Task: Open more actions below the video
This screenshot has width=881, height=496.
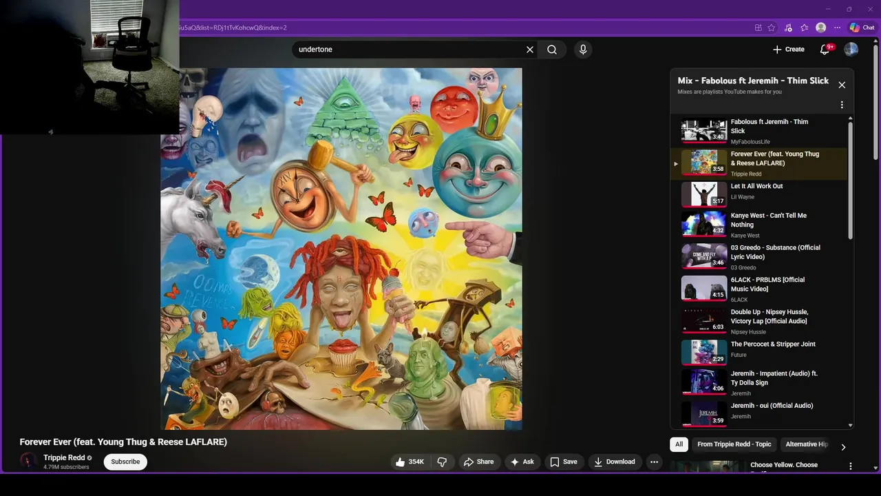Action: pos(655,462)
